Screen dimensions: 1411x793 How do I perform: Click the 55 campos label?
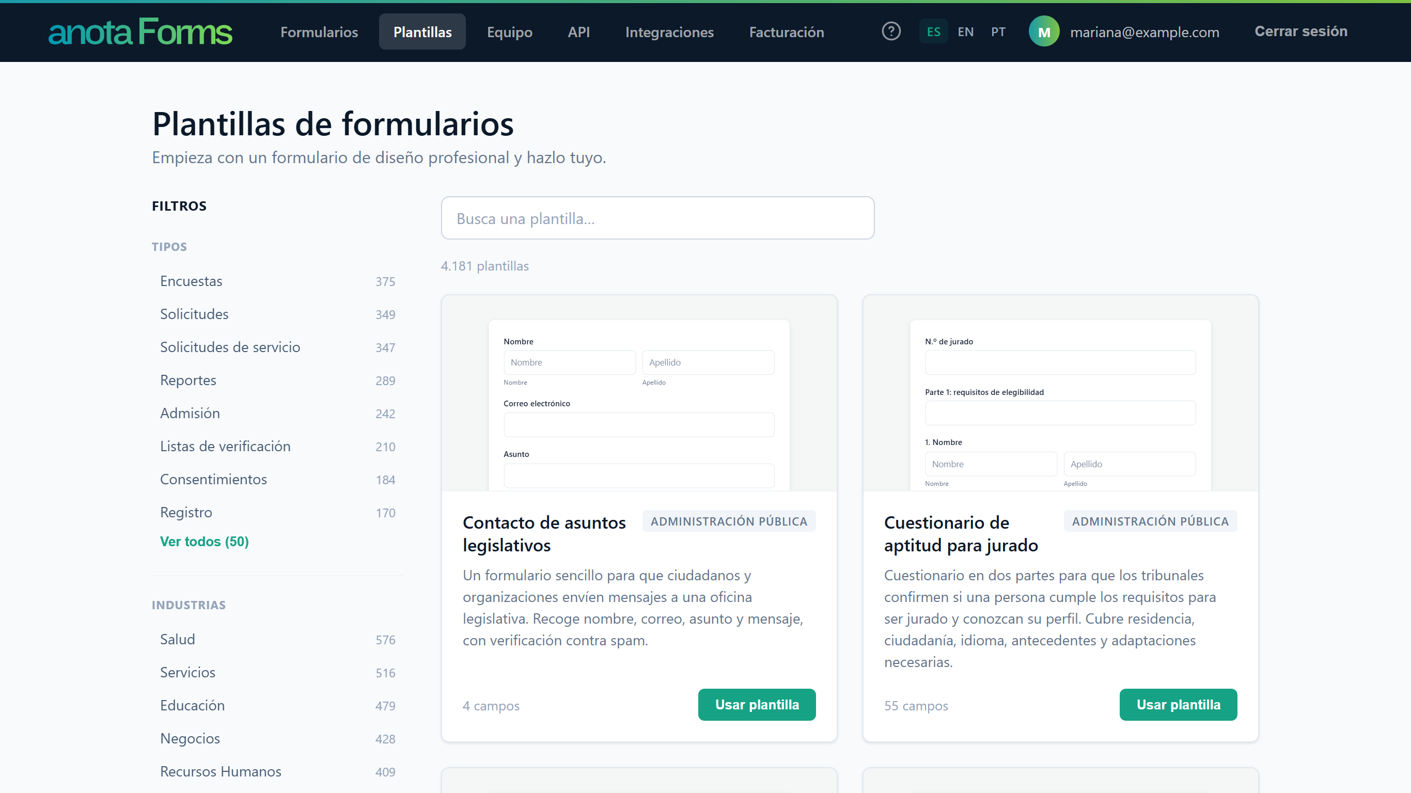[x=916, y=705]
